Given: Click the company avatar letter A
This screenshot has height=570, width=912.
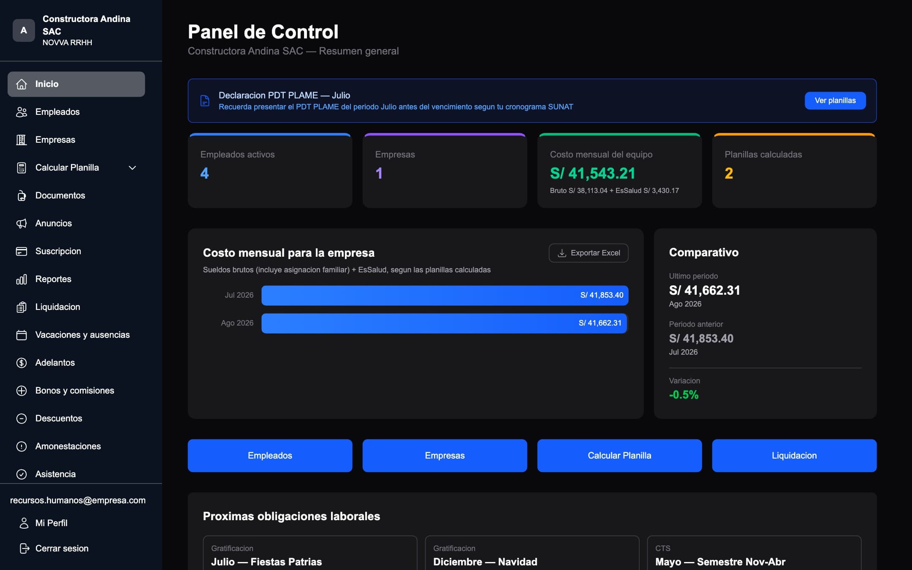Looking at the screenshot, I should (24, 30).
